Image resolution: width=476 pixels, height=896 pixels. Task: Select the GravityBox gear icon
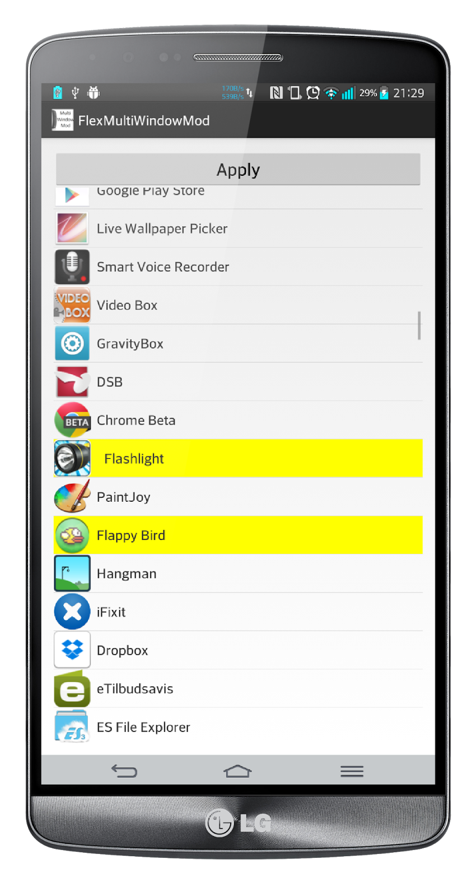click(x=72, y=343)
